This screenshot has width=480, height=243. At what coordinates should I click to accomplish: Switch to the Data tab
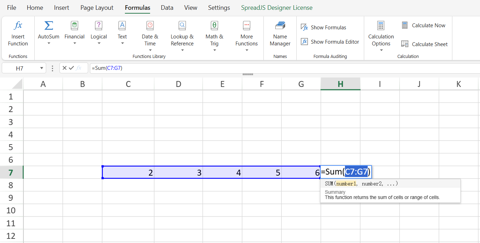pos(167,8)
